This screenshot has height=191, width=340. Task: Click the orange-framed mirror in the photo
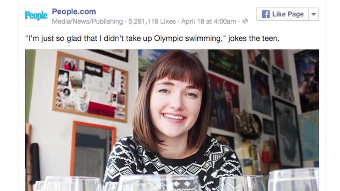(x=93, y=149)
